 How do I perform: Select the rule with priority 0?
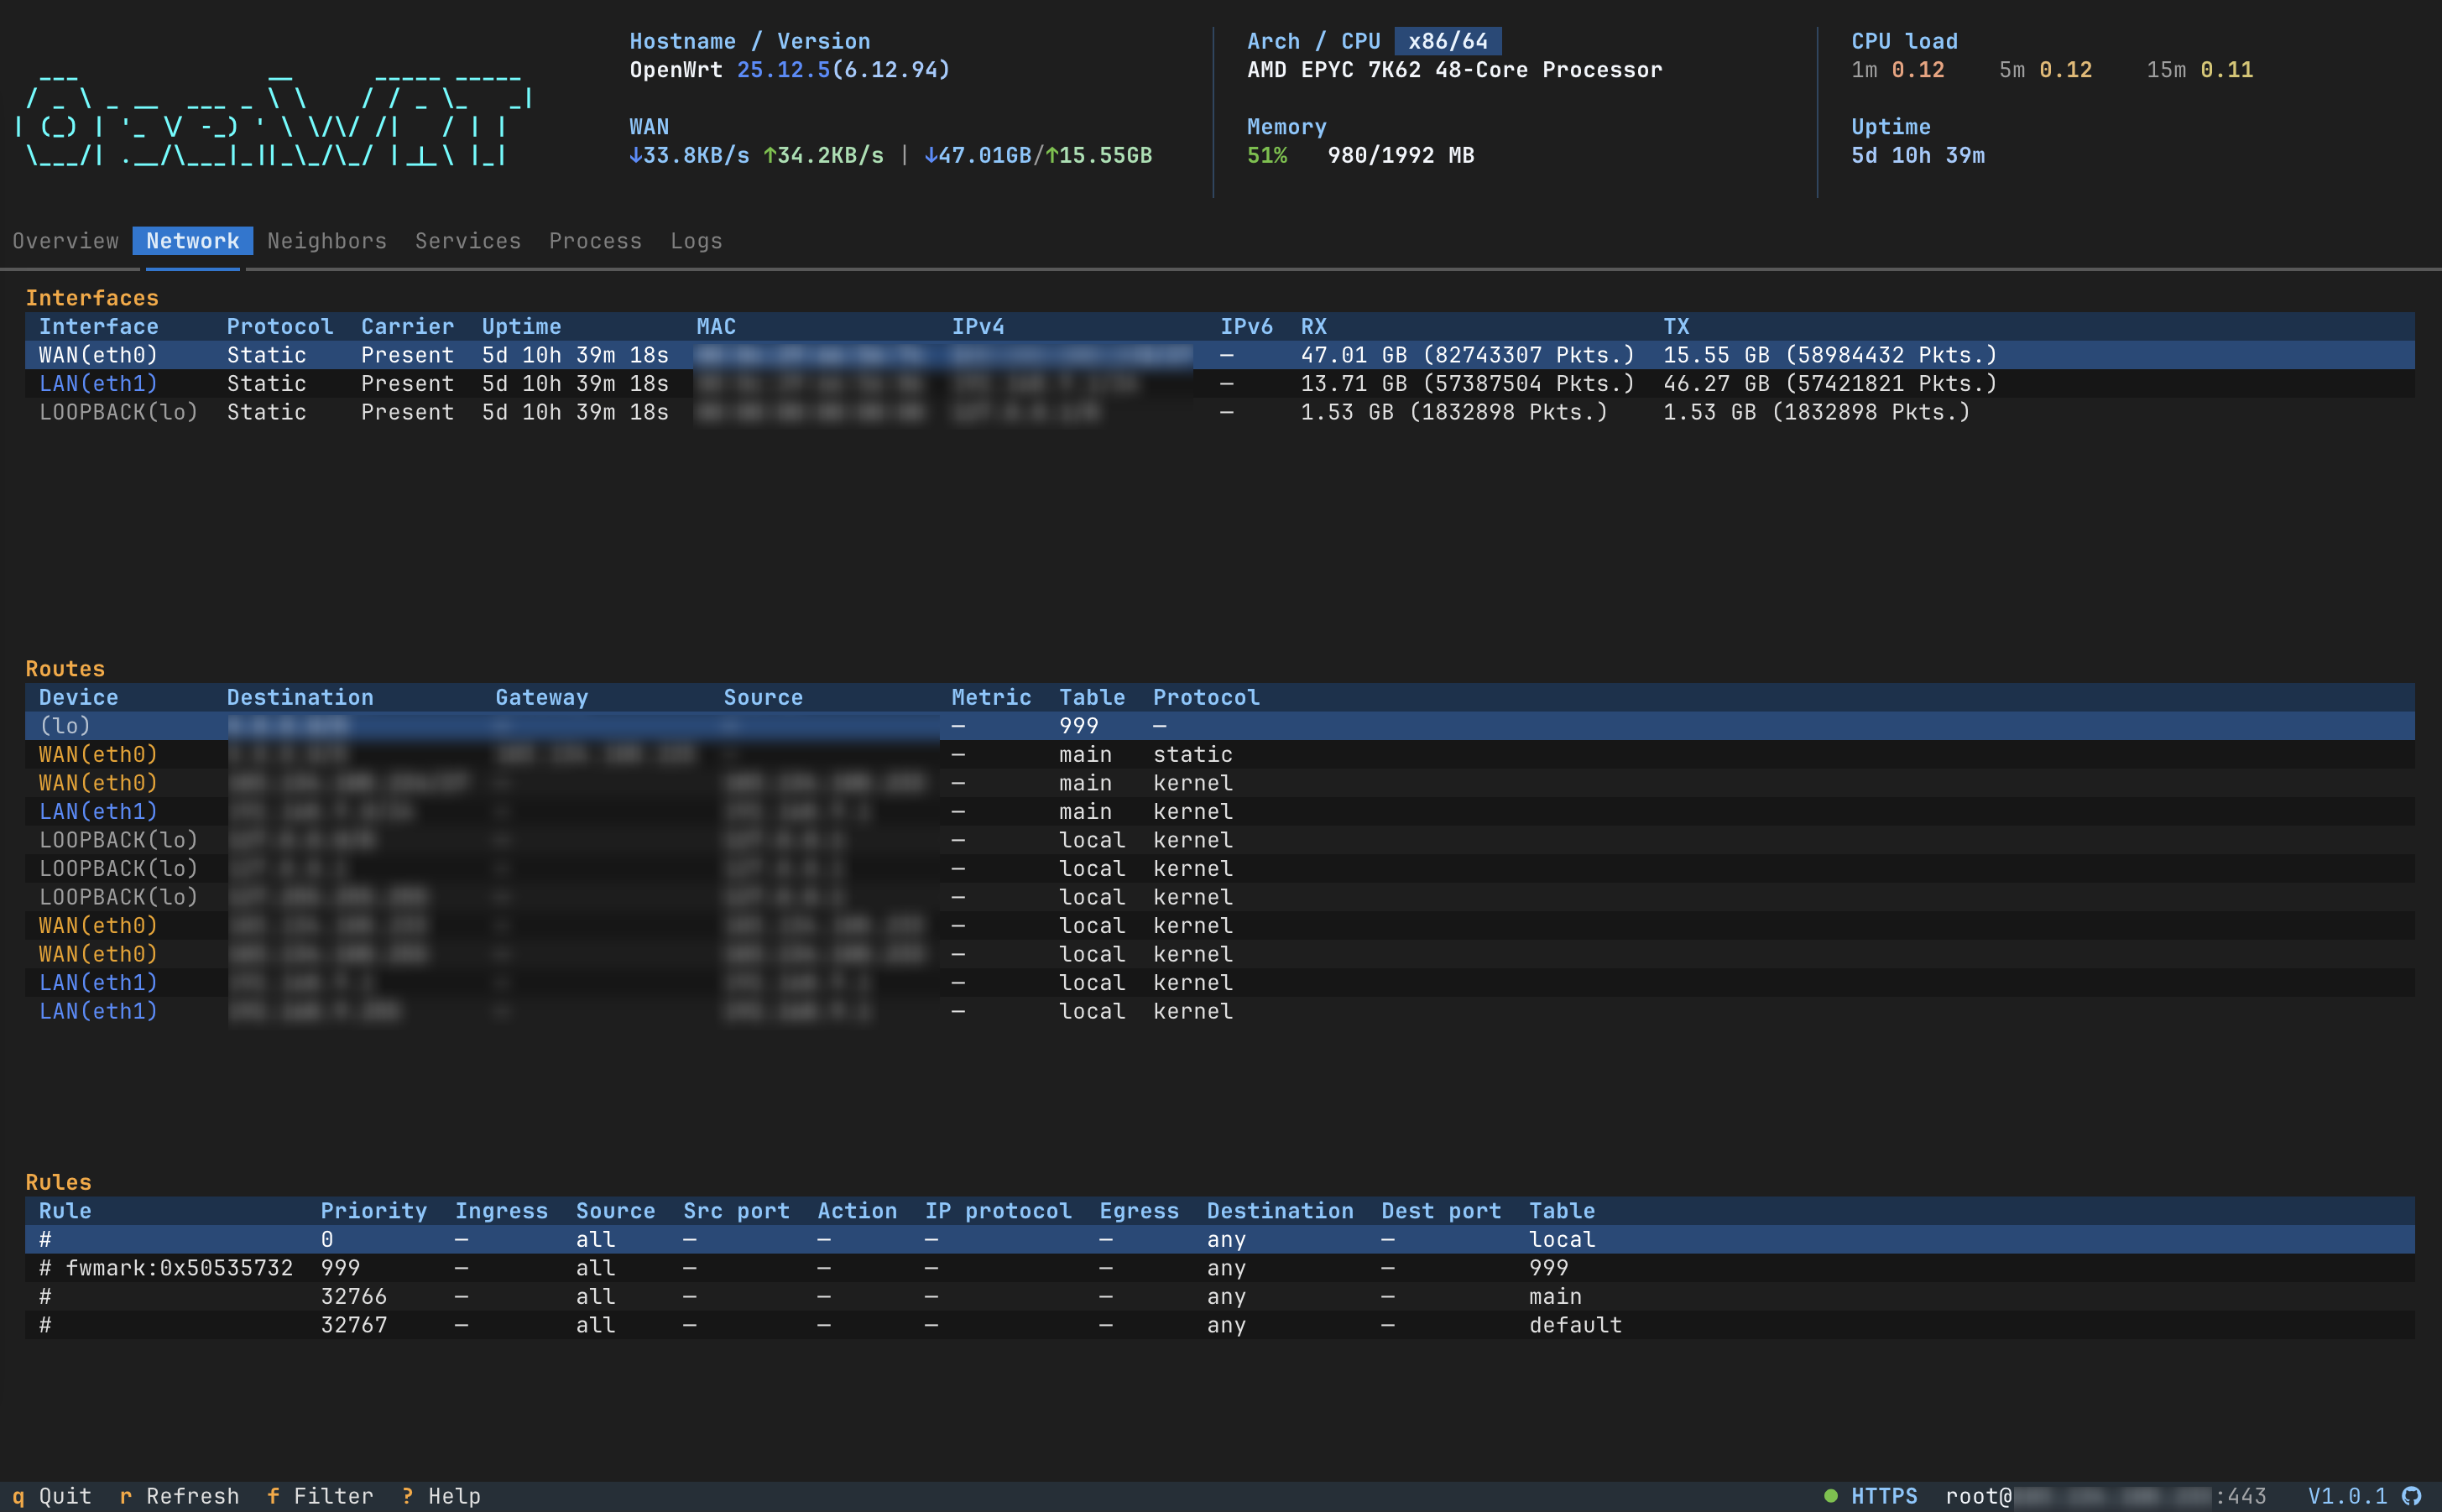(x=1220, y=1239)
